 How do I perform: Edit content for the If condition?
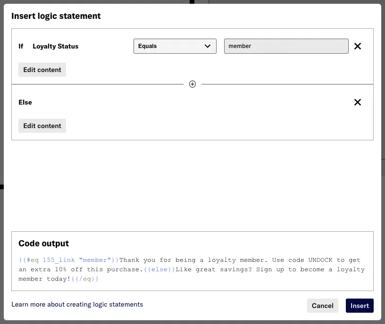click(42, 70)
